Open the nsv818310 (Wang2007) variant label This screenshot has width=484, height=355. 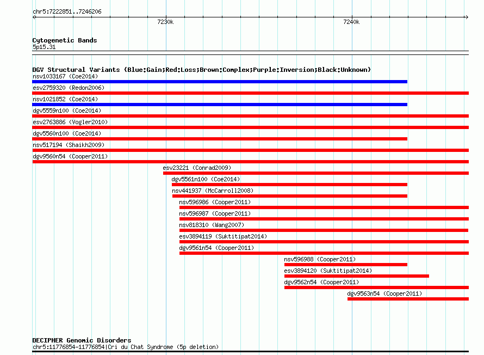212,225
